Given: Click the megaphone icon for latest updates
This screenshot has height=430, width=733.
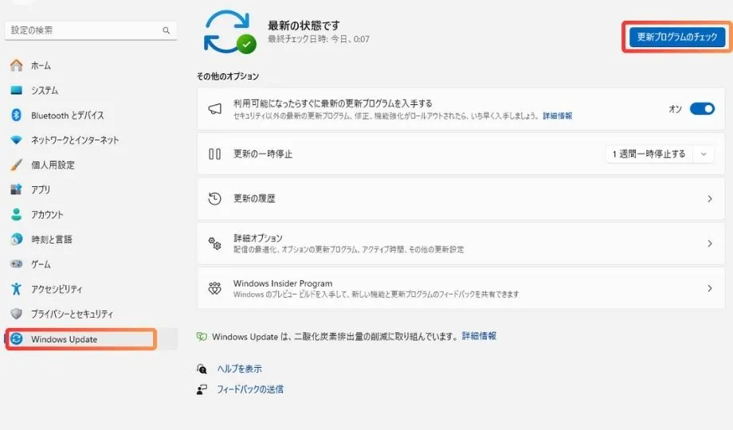Looking at the screenshot, I should point(214,109).
